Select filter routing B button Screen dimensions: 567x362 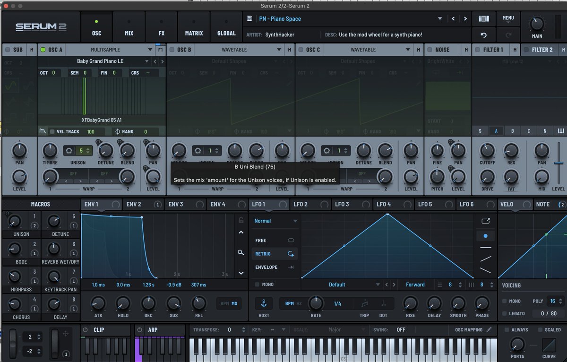[513, 131]
